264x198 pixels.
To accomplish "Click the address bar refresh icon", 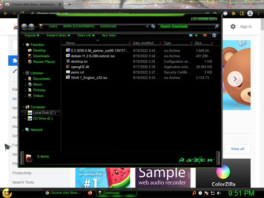I will pyautogui.click(x=153, y=26).
